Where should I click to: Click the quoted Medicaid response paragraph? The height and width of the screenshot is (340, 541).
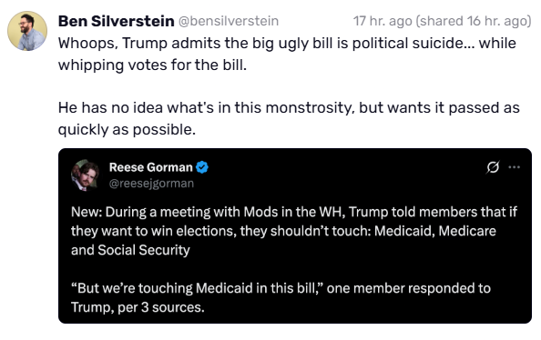pos(281,297)
